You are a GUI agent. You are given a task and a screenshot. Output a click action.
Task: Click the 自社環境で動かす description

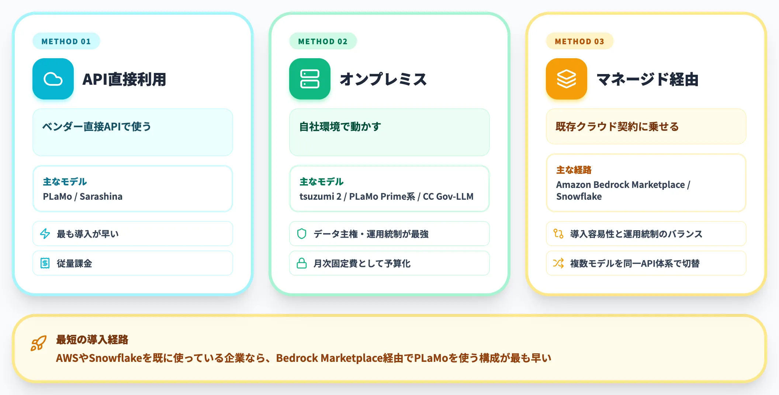pyautogui.click(x=340, y=127)
